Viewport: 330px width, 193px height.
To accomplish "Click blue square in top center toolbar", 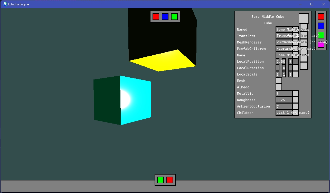I will [165, 17].
